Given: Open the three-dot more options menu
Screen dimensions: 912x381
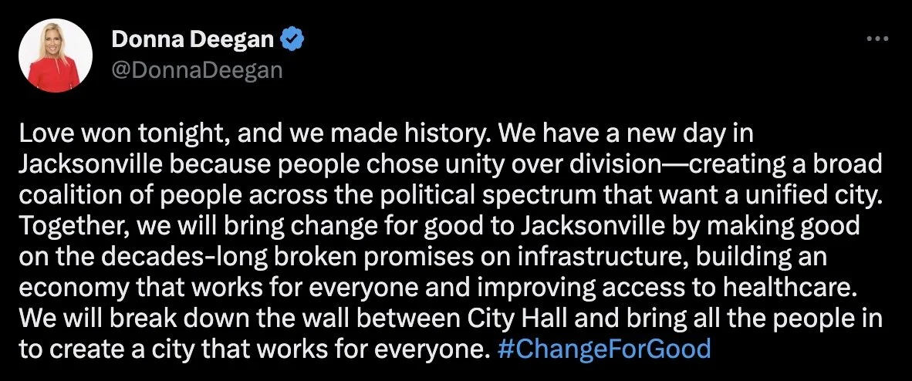Looking at the screenshot, I should pyautogui.click(x=877, y=39).
